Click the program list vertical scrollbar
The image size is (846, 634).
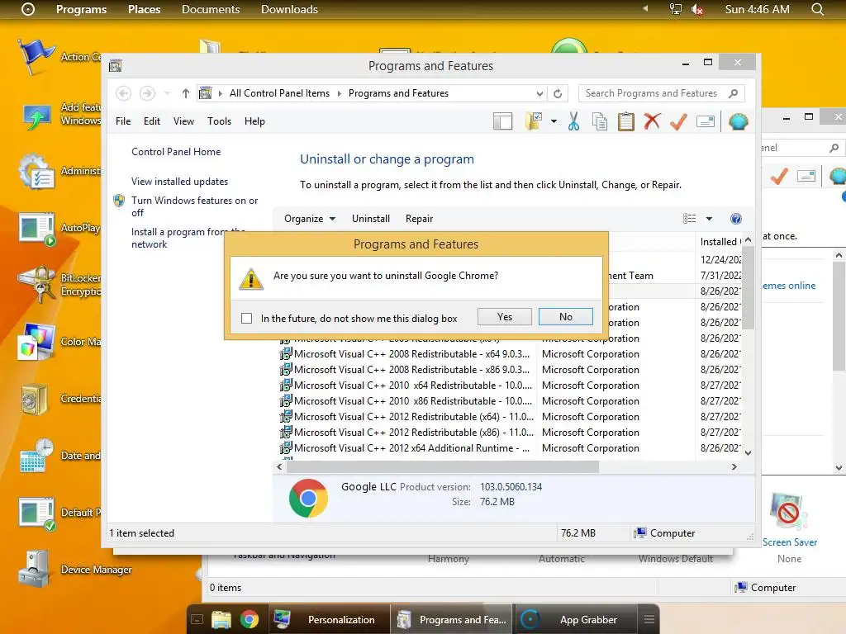(748, 287)
